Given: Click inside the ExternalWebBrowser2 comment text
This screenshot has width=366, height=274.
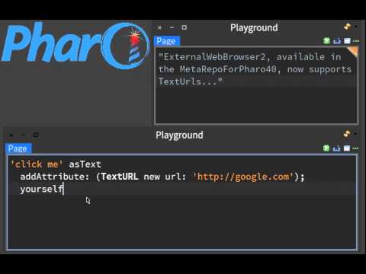Looking at the screenshot, I should click(x=255, y=69).
